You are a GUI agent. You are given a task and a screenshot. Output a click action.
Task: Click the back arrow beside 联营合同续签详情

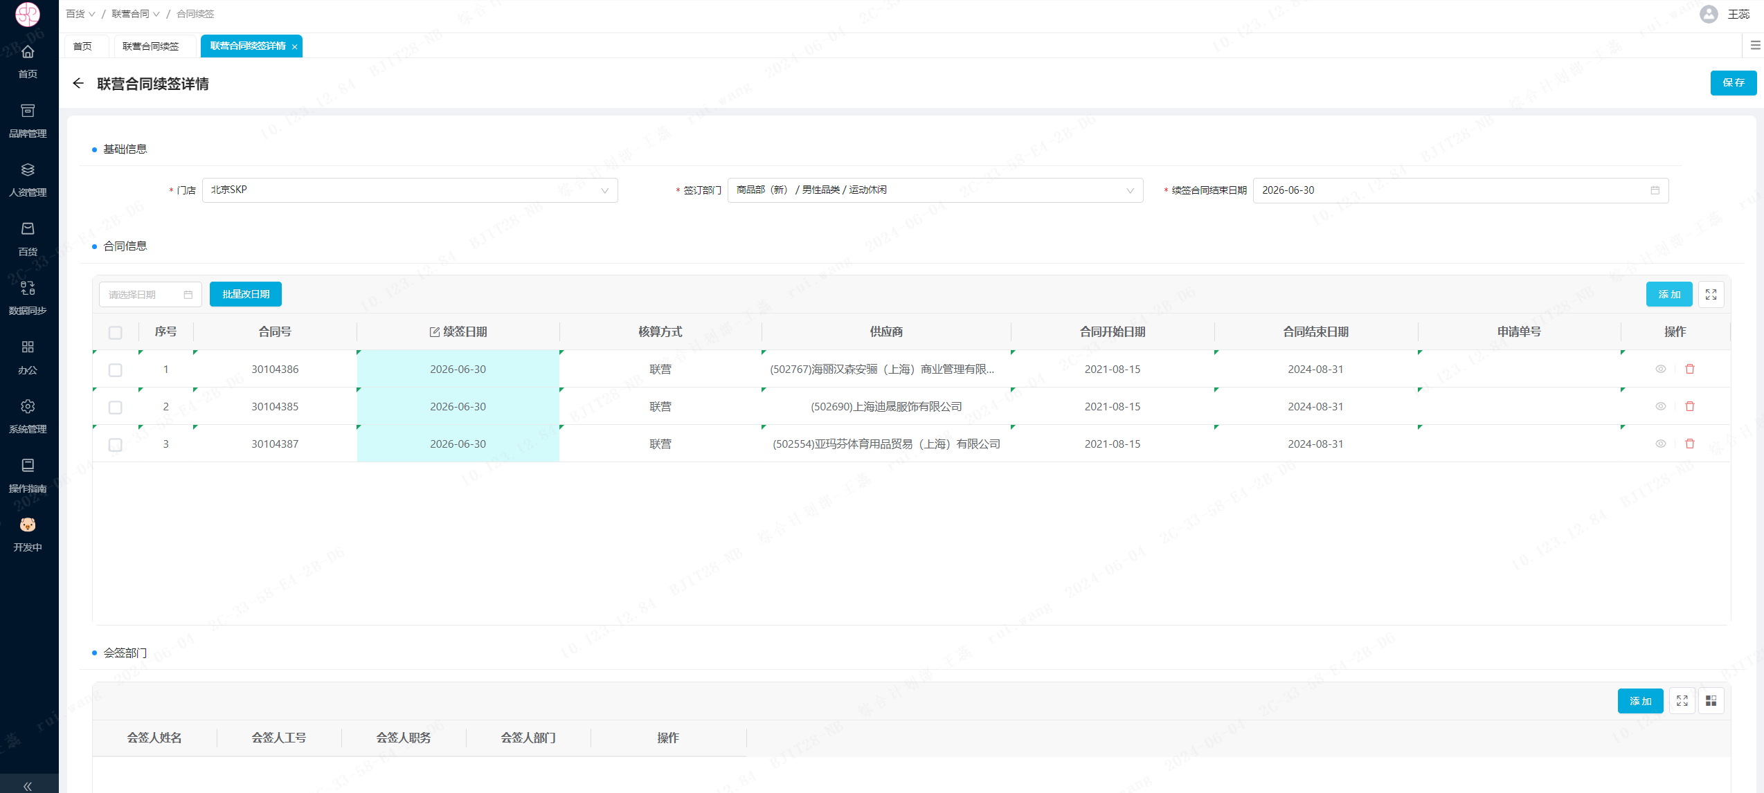[x=78, y=84]
